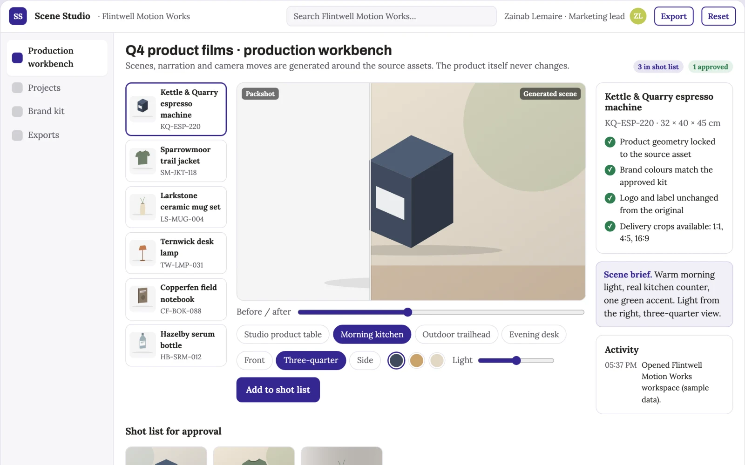This screenshot has width=745, height=465.
Task: Click the 3 in shot list badge
Action: click(658, 67)
